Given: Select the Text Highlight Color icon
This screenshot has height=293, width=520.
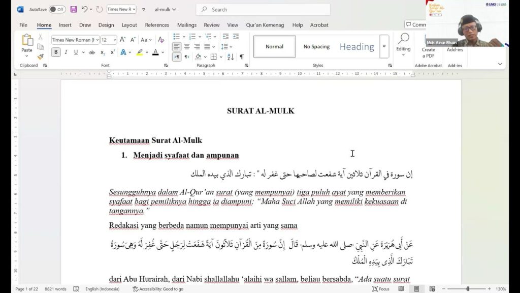Looking at the screenshot, I should tap(140, 52).
